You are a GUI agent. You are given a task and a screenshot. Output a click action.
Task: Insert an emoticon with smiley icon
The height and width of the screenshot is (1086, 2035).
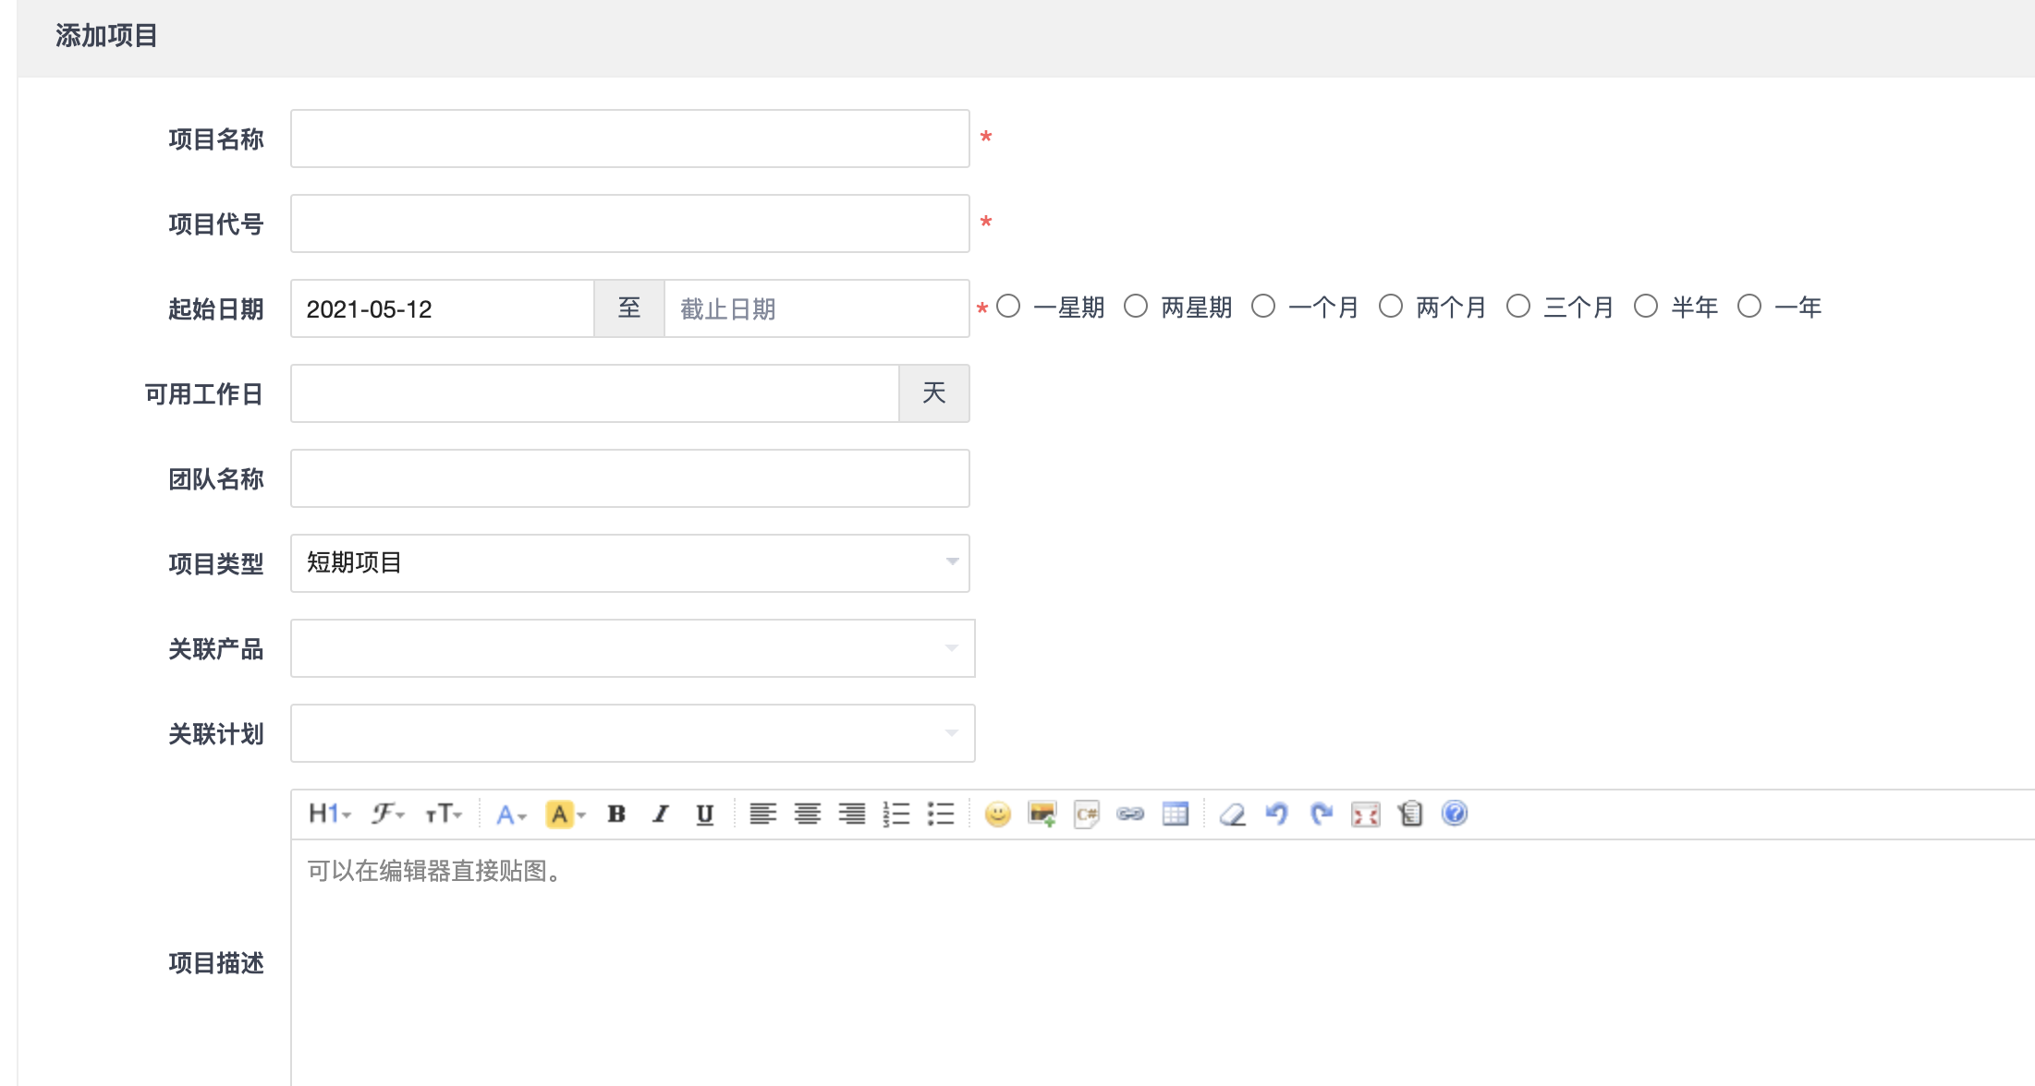point(997,814)
